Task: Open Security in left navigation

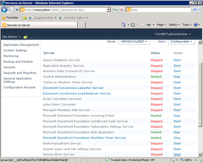Action: tap(9, 67)
